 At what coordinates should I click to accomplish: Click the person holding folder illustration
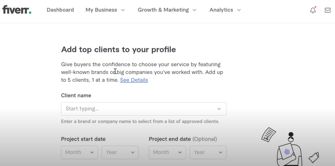click(289, 149)
